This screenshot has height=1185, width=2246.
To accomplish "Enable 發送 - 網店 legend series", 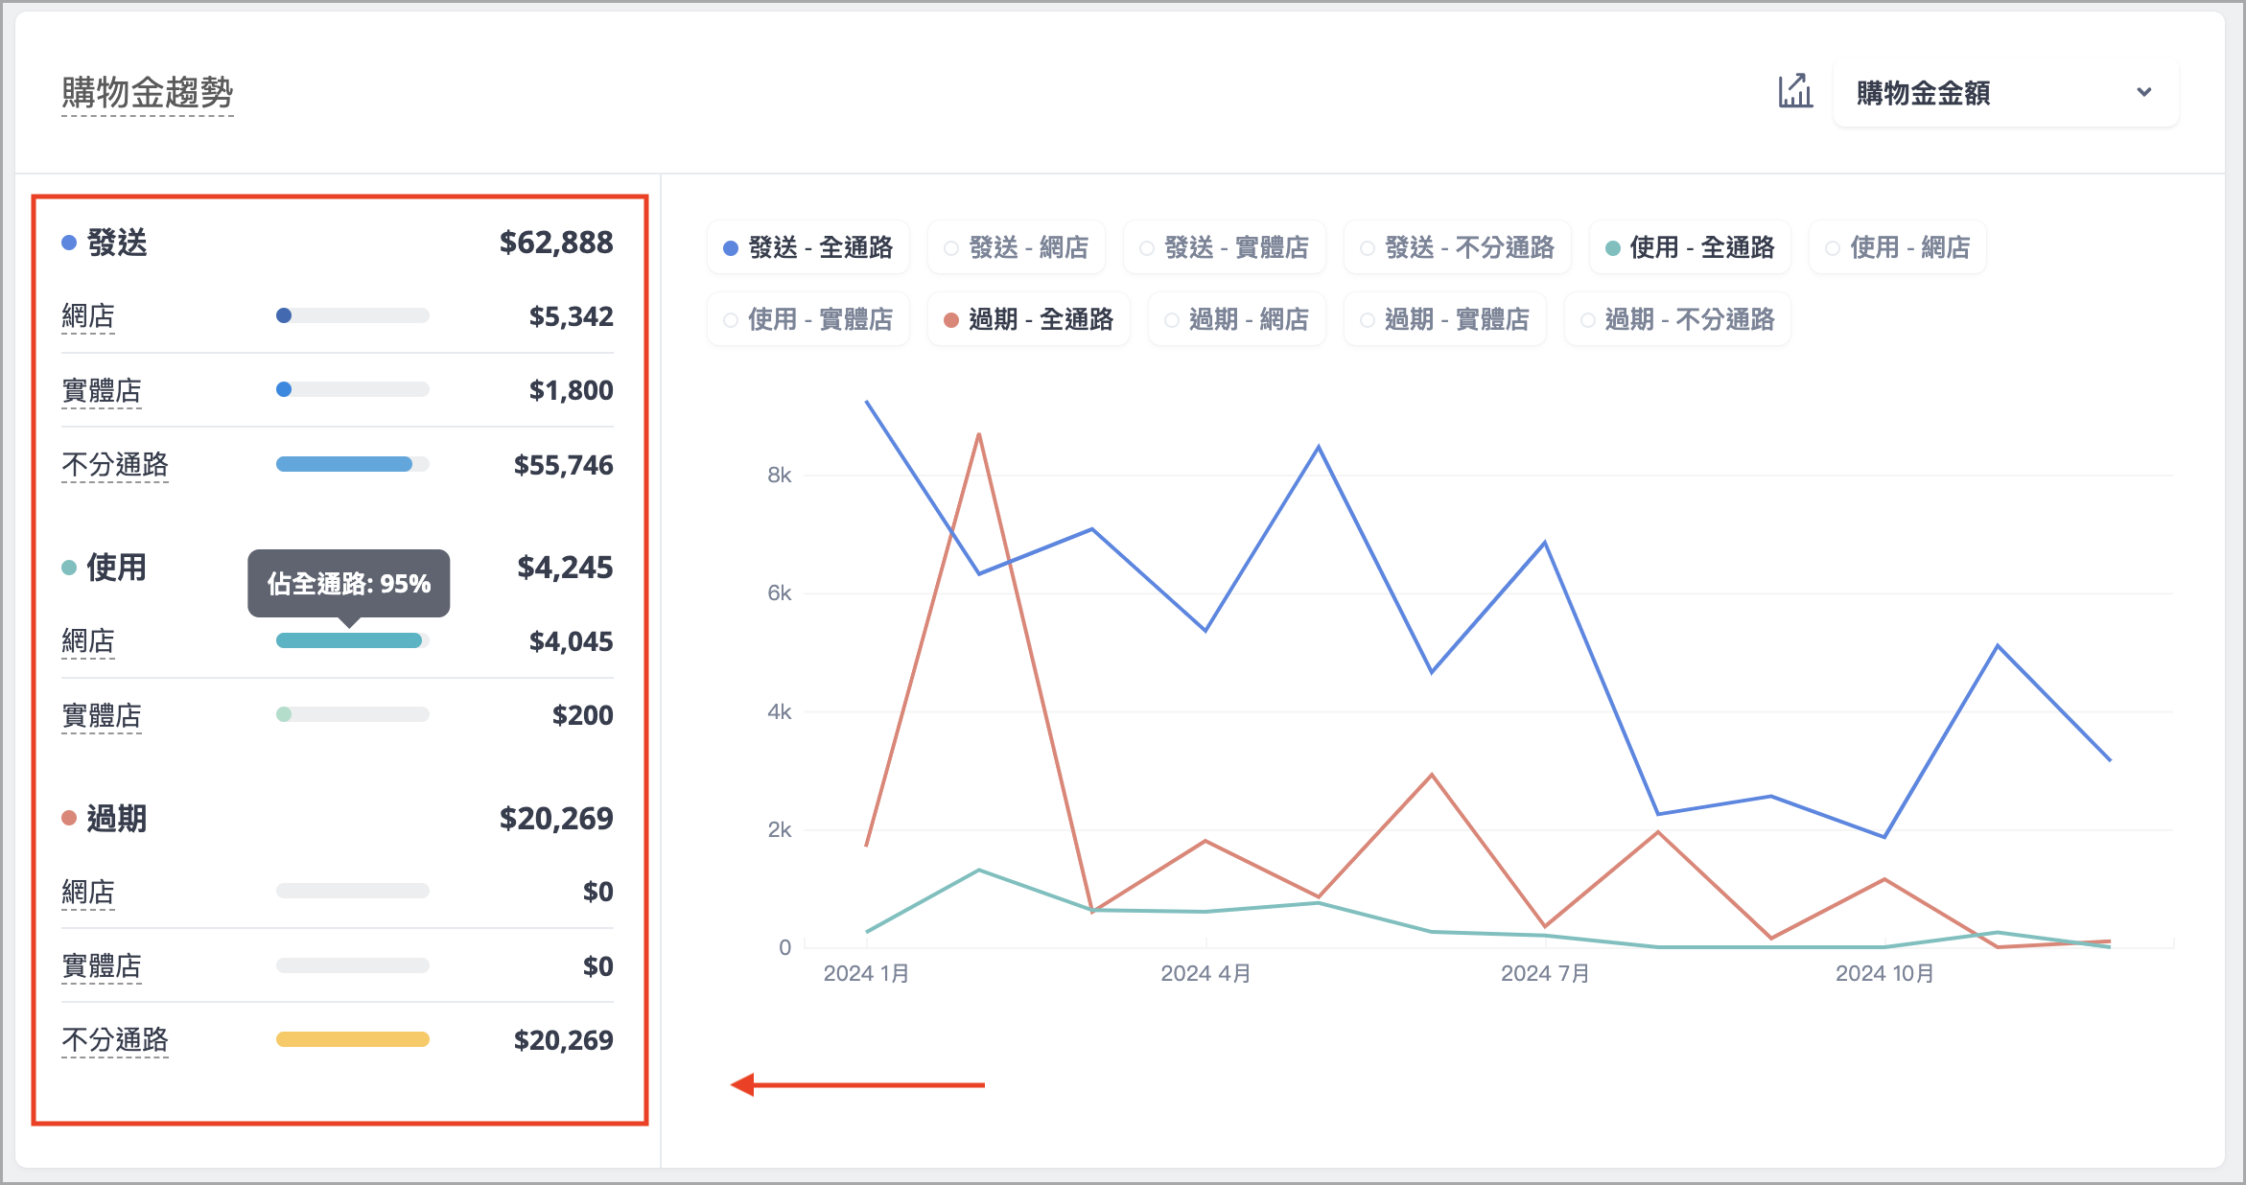I will (x=1017, y=247).
